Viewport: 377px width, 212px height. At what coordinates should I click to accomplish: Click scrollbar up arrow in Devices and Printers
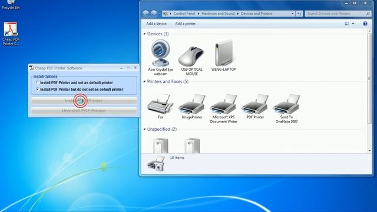[x=369, y=31]
